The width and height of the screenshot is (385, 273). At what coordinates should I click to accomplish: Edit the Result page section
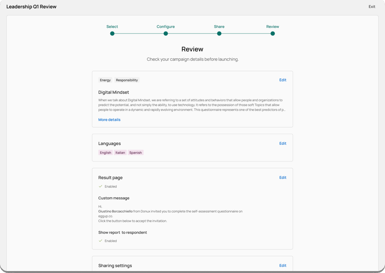[283, 178]
